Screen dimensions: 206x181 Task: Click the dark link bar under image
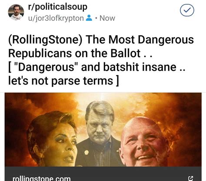pos(103,174)
